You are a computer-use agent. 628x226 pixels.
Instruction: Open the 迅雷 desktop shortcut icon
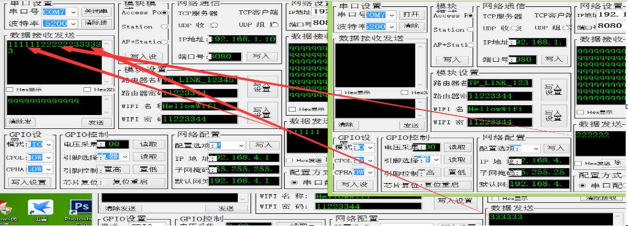tap(41, 210)
